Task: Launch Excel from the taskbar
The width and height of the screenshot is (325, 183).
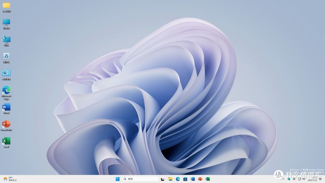Action: coord(208,179)
